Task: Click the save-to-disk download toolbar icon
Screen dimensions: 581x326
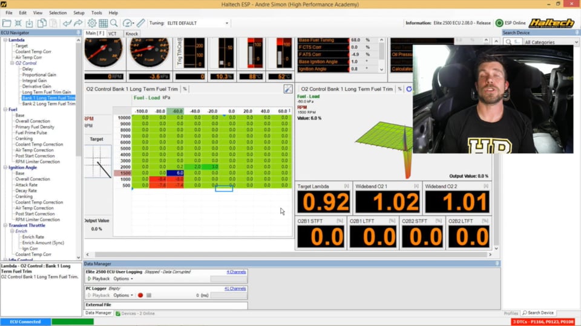Action: coord(29,23)
